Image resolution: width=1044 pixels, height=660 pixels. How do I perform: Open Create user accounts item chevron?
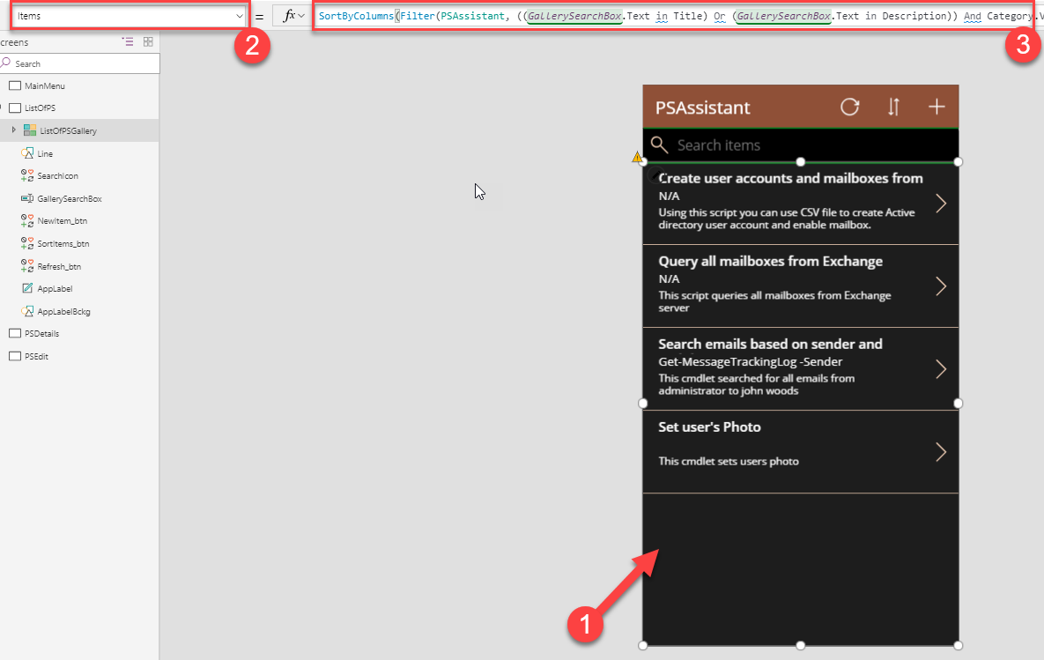tap(941, 204)
